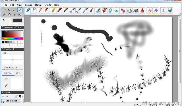Activate the pink eraser tool
Viewport: 182px width, 106px height.
point(150,11)
